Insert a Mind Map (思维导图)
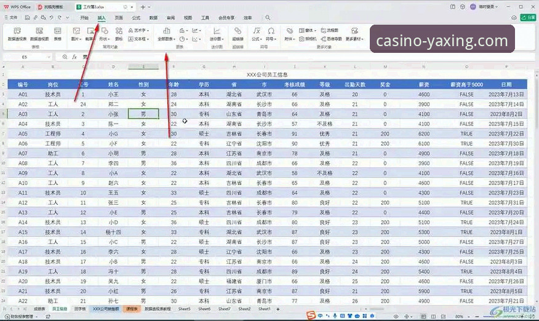 coord(331,39)
